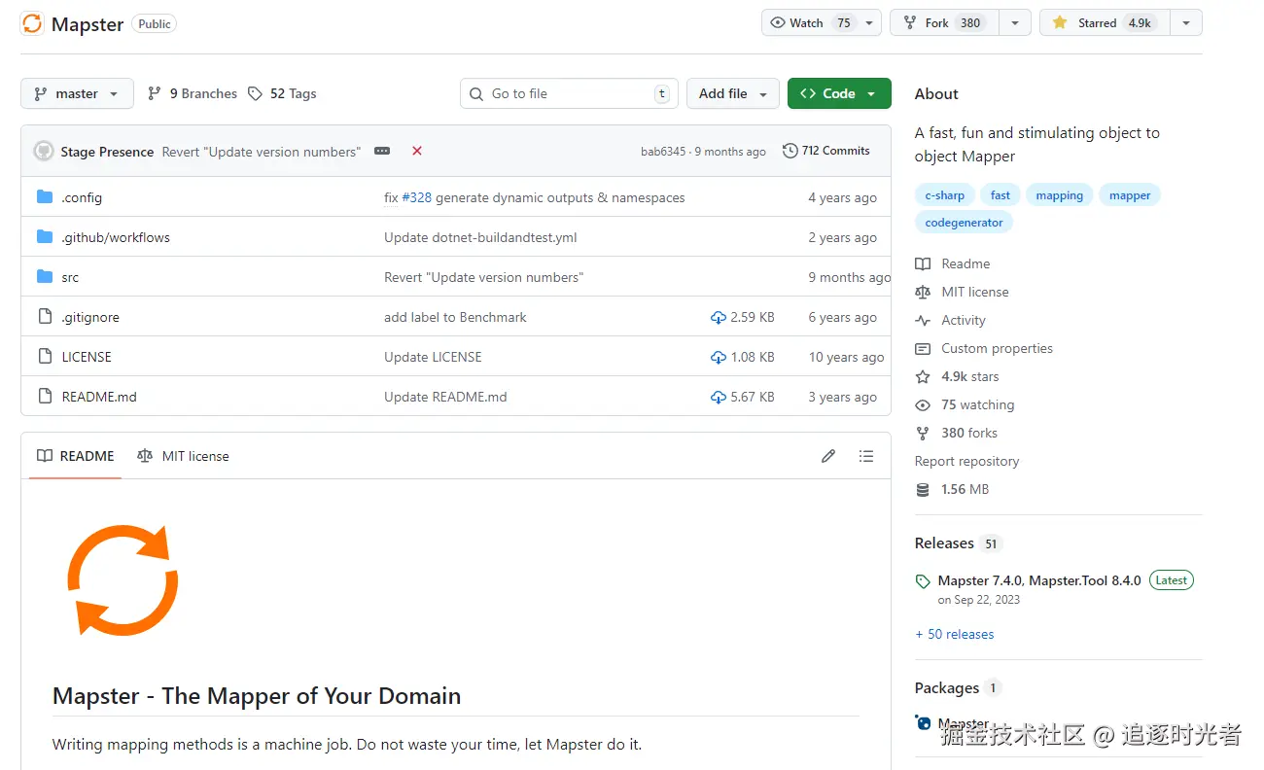Screen dimensions: 1264x770
Task: Click the download icon for README.md
Action: [719, 397]
